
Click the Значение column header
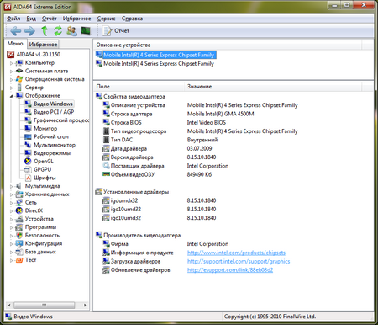click(273, 87)
